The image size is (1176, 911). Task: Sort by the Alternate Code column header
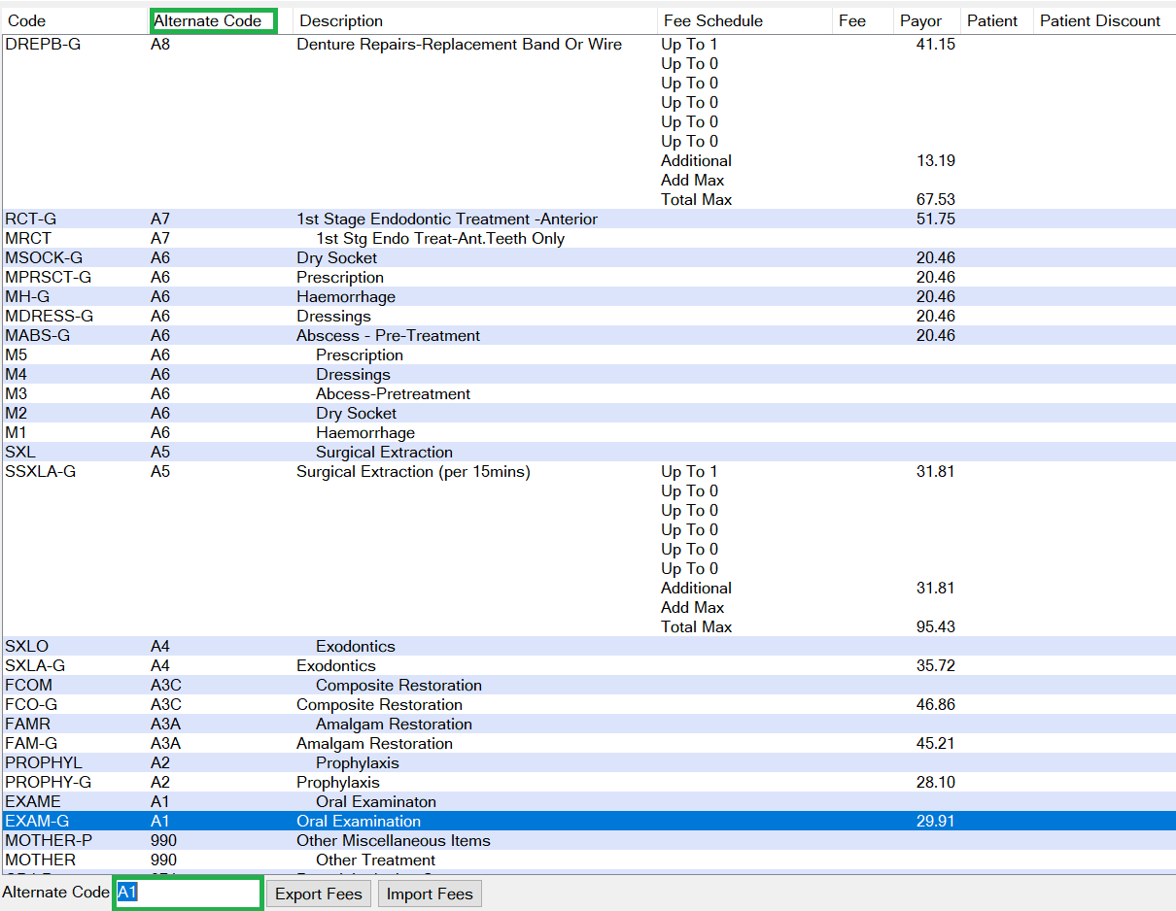[214, 20]
